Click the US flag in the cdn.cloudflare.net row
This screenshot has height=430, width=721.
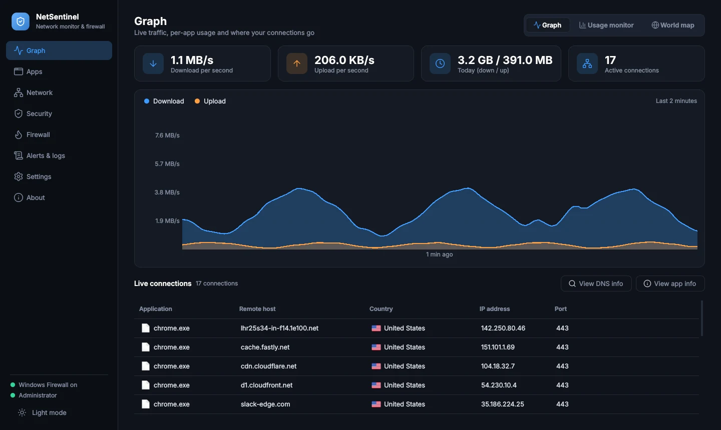click(x=376, y=366)
